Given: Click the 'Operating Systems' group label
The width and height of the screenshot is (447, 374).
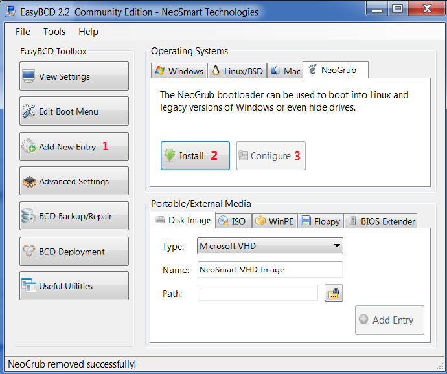Looking at the screenshot, I should [x=189, y=51].
